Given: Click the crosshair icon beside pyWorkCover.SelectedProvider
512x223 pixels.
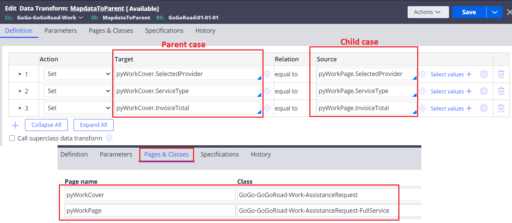Looking at the screenshot, I should 267,74.
